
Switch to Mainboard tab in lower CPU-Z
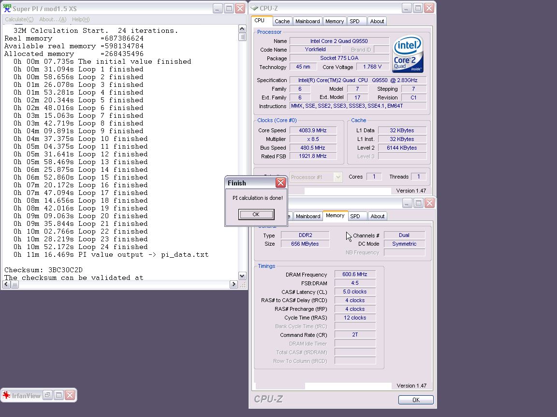308,216
